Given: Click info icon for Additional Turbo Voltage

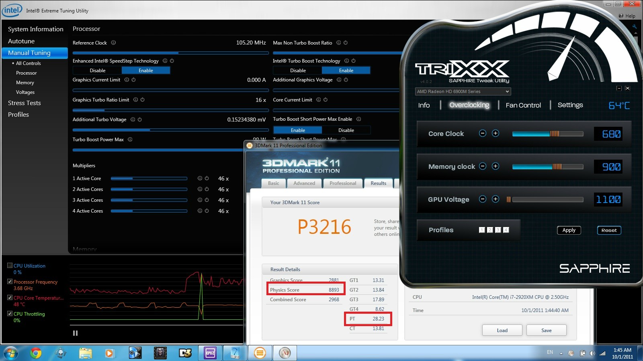Looking at the screenshot, I should coord(133,120).
